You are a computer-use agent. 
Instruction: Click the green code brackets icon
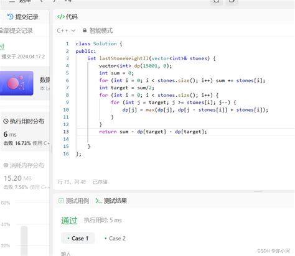pos(61,17)
